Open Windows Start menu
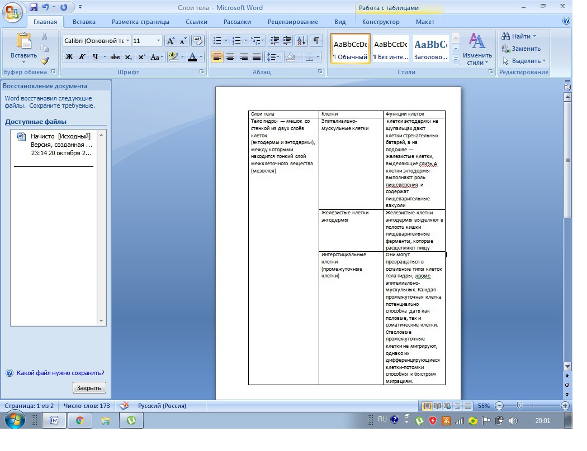Screen dimensions: 587x451 point(15,420)
